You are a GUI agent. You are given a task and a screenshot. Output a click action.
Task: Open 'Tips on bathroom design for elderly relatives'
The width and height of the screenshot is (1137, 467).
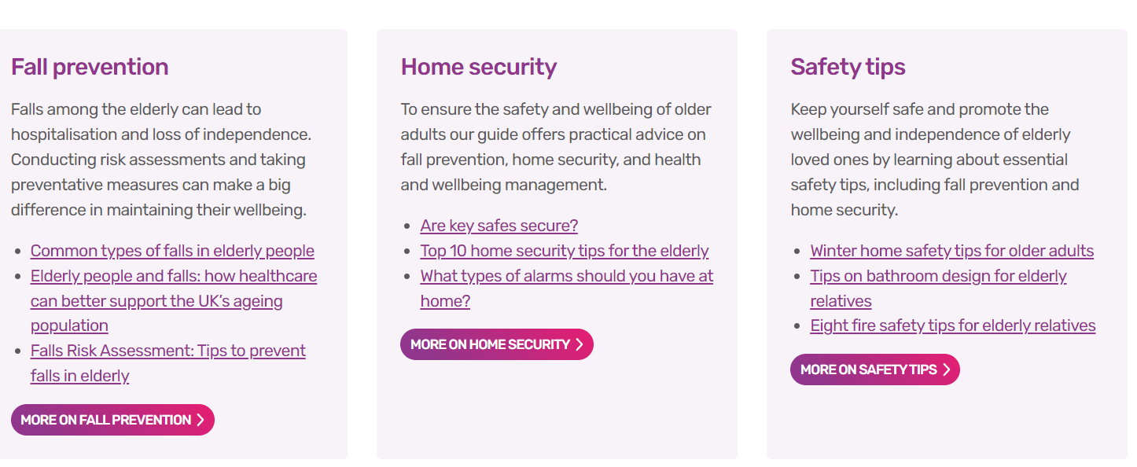tap(938, 276)
